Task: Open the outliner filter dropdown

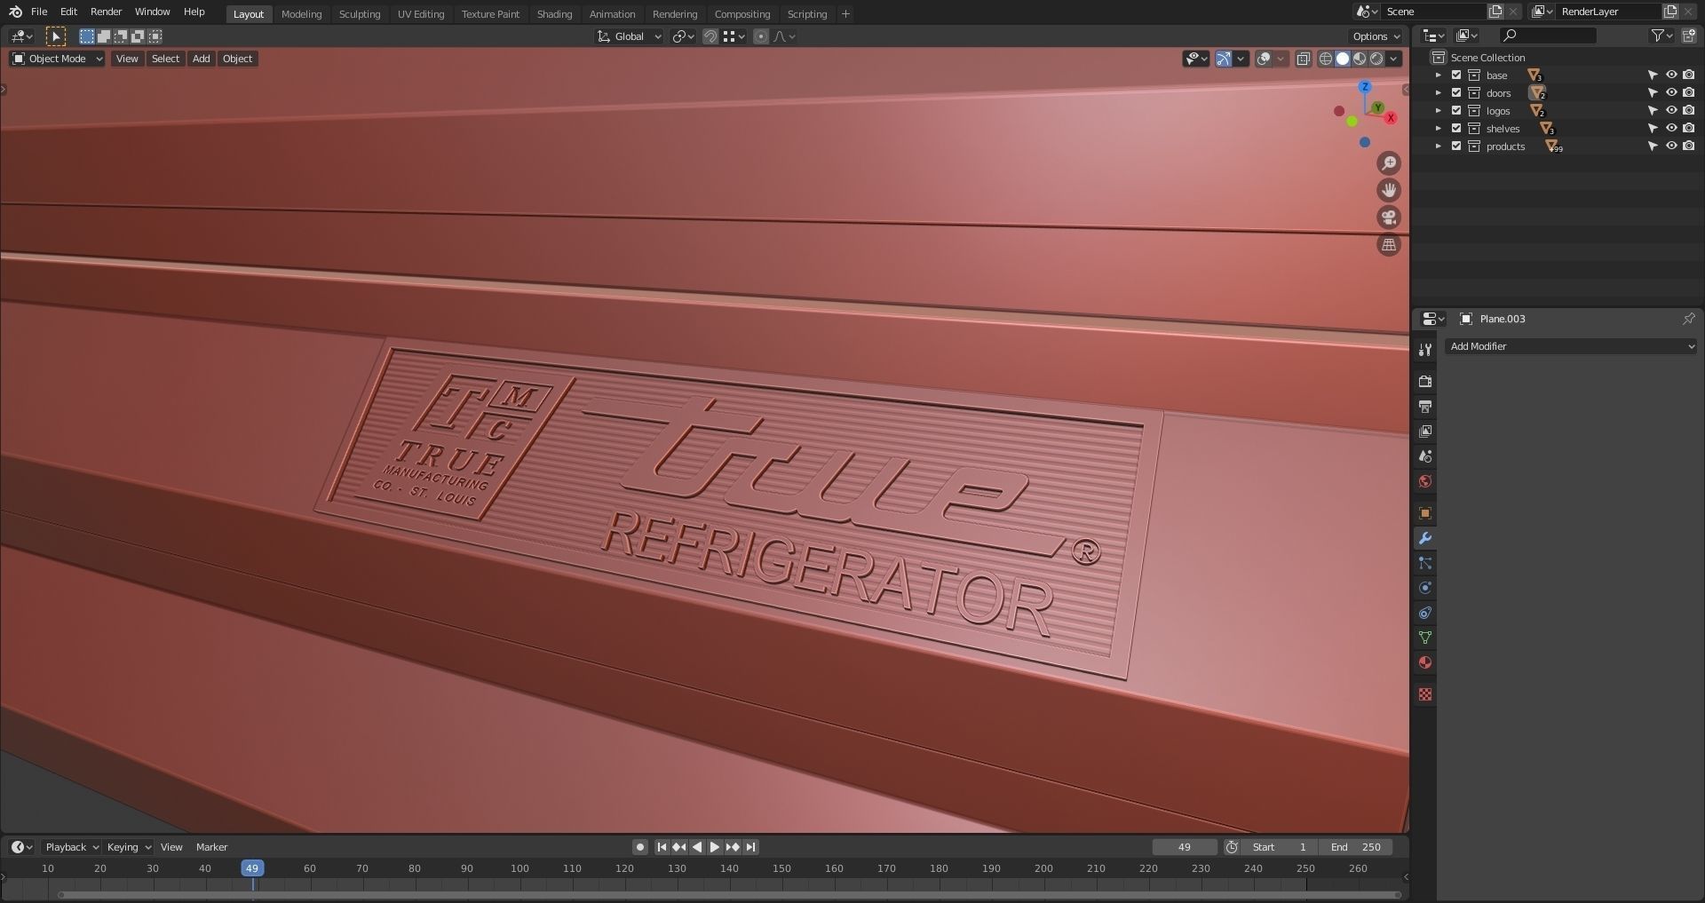Action: pyautogui.click(x=1661, y=36)
